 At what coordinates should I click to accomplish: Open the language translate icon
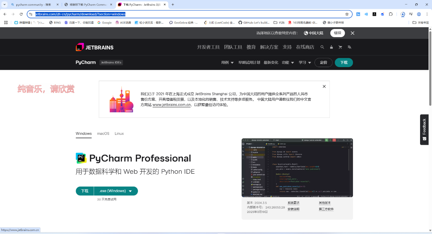pos(349,47)
